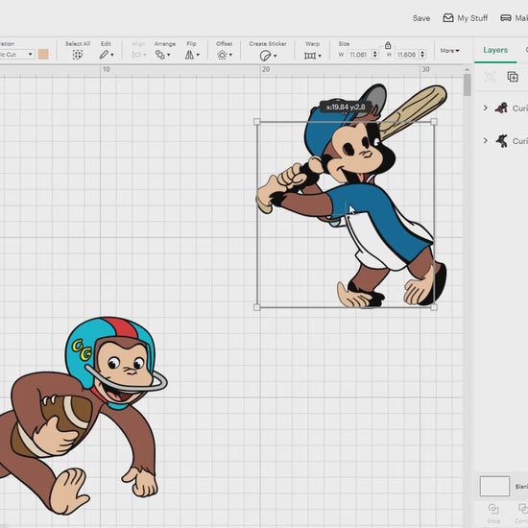The width and height of the screenshot is (528, 528).
Task: Click the top-left selection resize handle
Action: pyautogui.click(x=256, y=122)
